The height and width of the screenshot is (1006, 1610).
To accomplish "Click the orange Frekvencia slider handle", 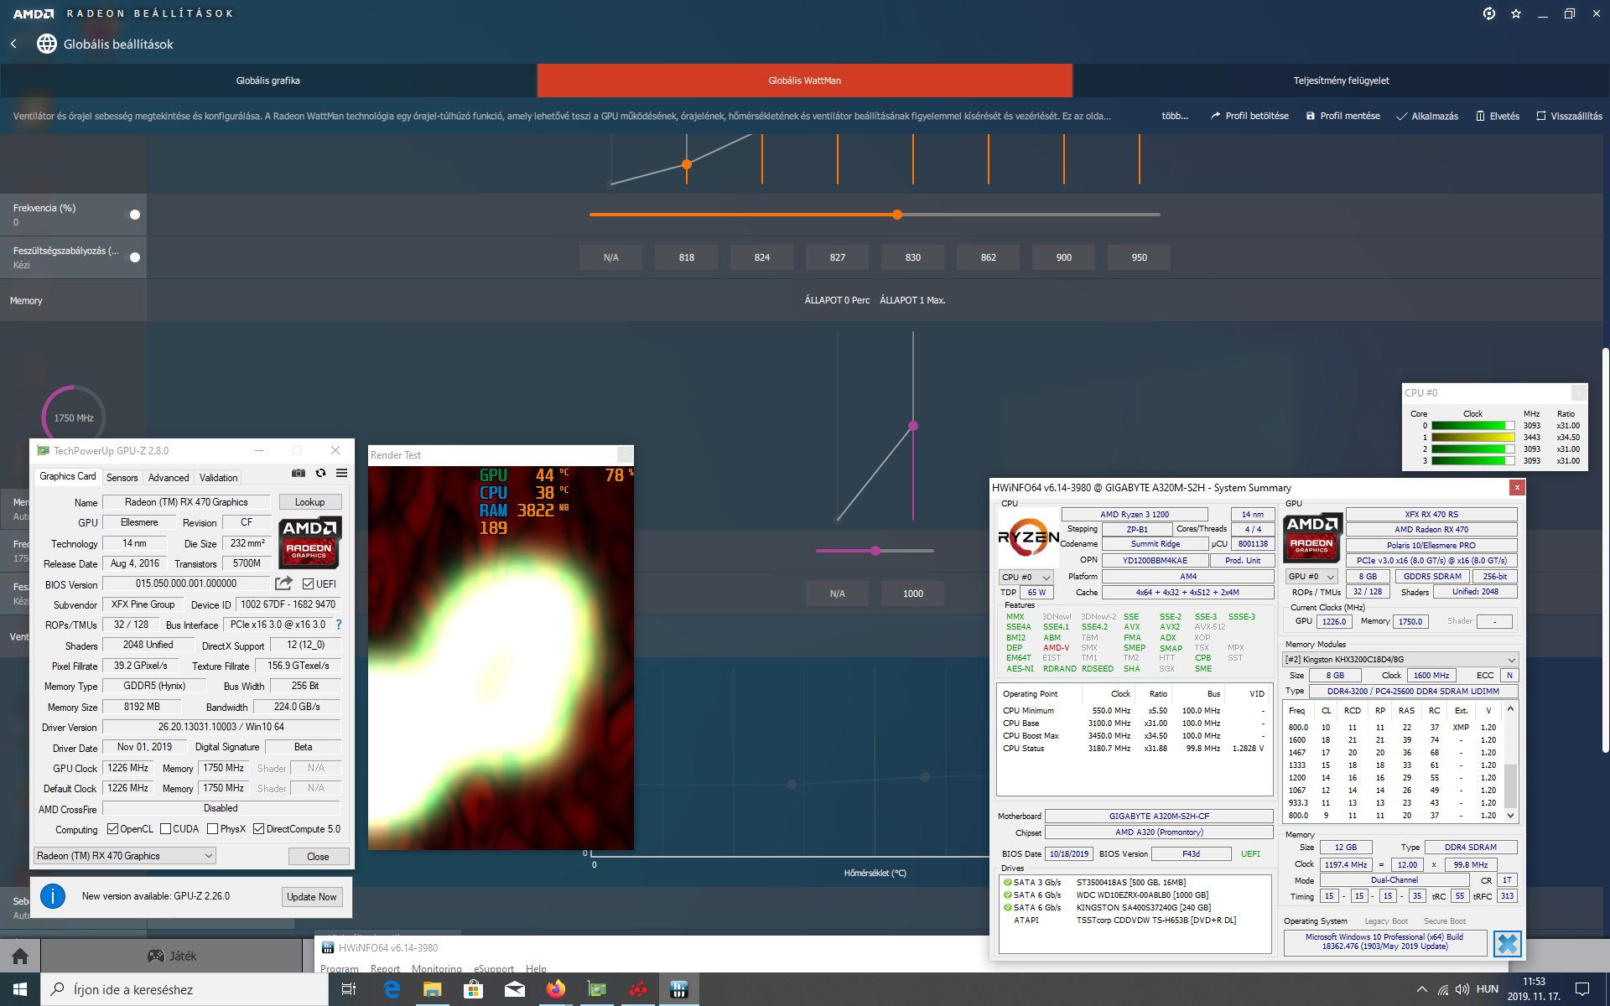I will click(x=897, y=215).
